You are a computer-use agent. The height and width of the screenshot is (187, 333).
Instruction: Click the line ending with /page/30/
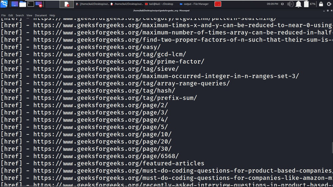(86, 149)
